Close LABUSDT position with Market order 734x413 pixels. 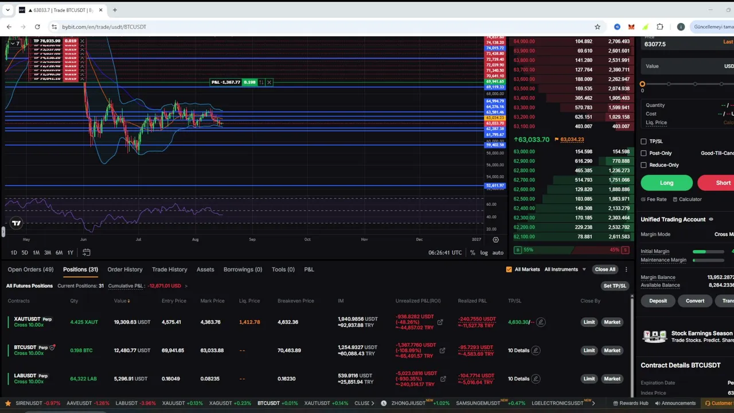pyautogui.click(x=612, y=379)
